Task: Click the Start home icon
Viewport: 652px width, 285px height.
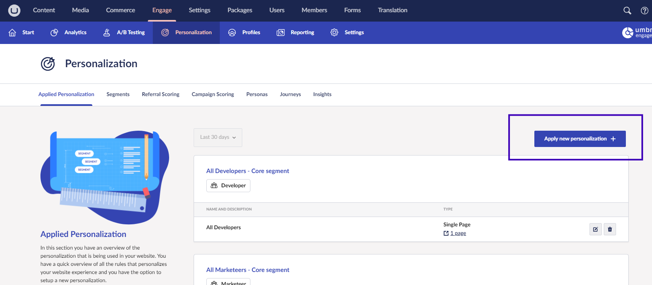Action: [13, 33]
